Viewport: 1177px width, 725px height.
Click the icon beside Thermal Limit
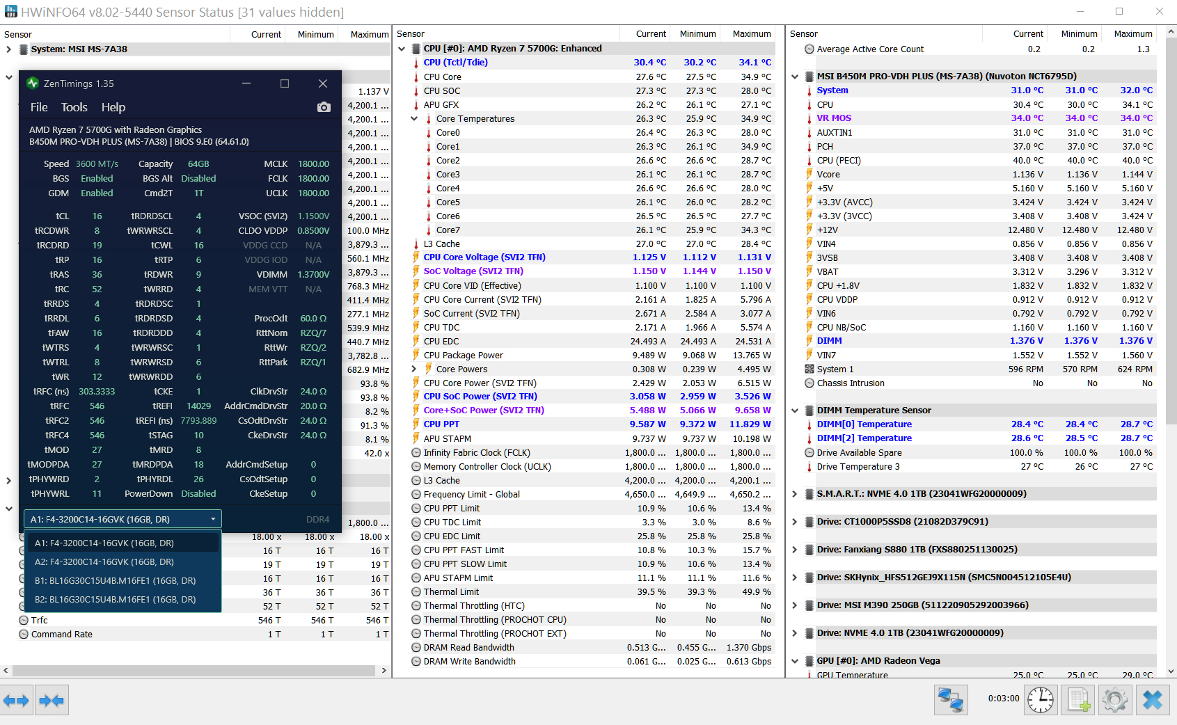pos(416,592)
